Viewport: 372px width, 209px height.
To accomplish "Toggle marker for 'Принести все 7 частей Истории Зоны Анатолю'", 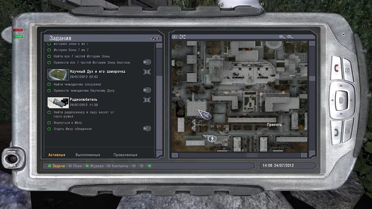I will pos(49,63).
